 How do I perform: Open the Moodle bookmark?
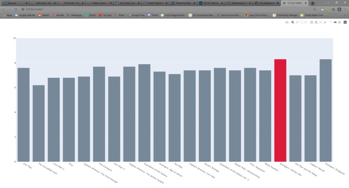[58, 15]
